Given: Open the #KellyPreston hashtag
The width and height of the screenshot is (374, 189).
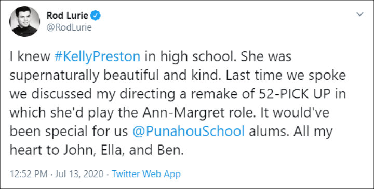Looking at the screenshot, I should tap(97, 57).
